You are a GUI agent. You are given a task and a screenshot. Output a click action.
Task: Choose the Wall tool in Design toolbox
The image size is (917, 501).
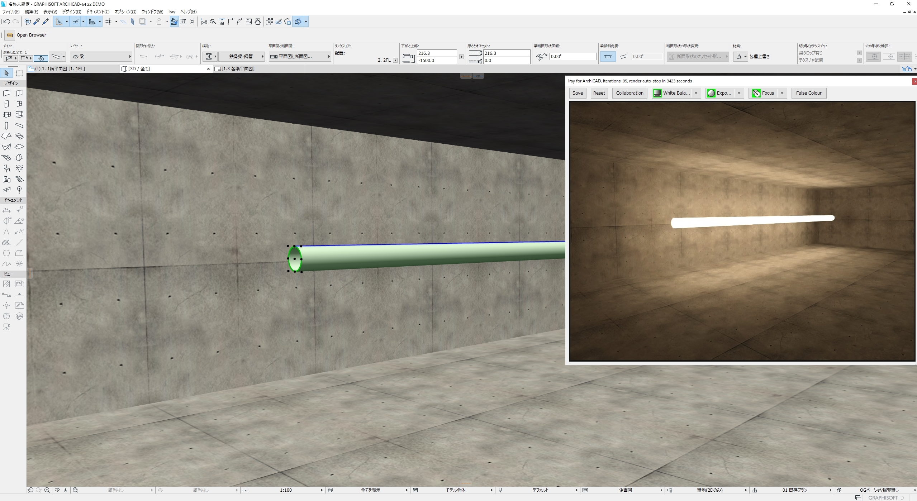[x=6, y=93]
